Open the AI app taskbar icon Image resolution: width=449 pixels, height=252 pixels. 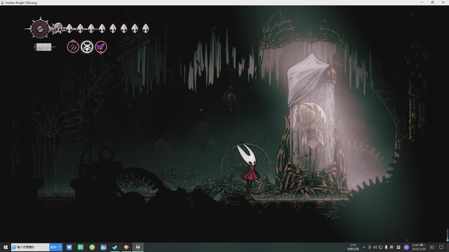coord(103,247)
